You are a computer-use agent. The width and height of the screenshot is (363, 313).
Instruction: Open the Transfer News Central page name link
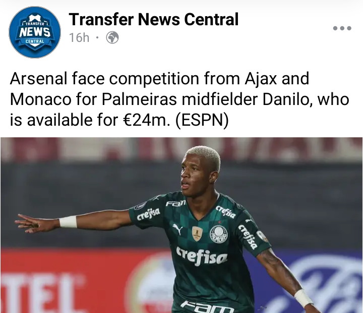tap(153, 19)
